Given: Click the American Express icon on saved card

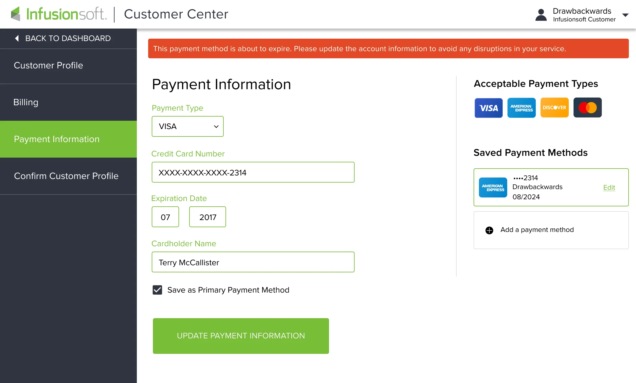Looking at the screenshot, I should click(x=493, y=187).
